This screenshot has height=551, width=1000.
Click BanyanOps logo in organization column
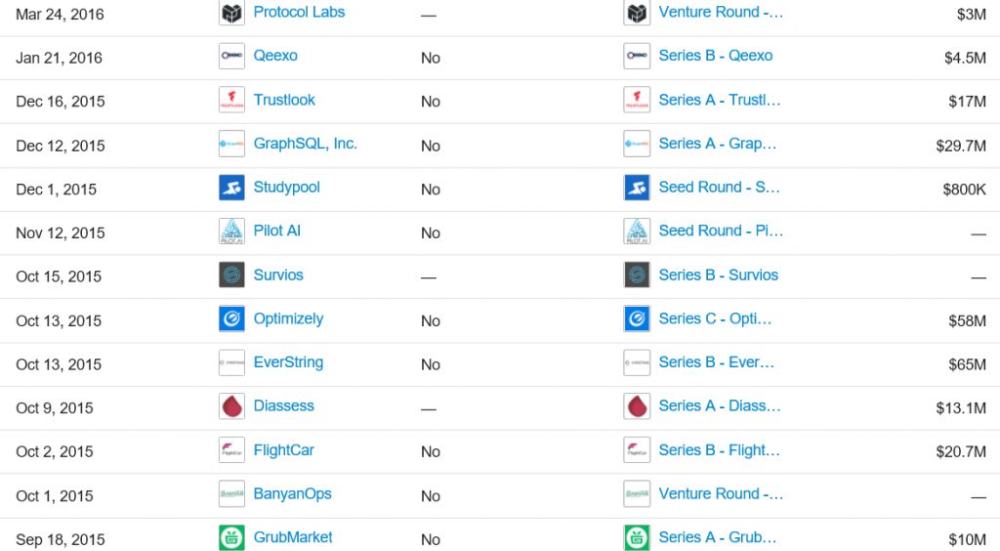click(x=231, y=493)
